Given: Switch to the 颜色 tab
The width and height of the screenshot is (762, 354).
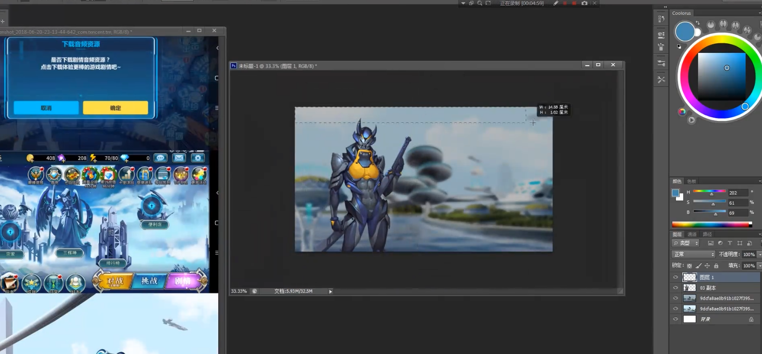Looking at the screenshot, I should click(x=677, y=181).
